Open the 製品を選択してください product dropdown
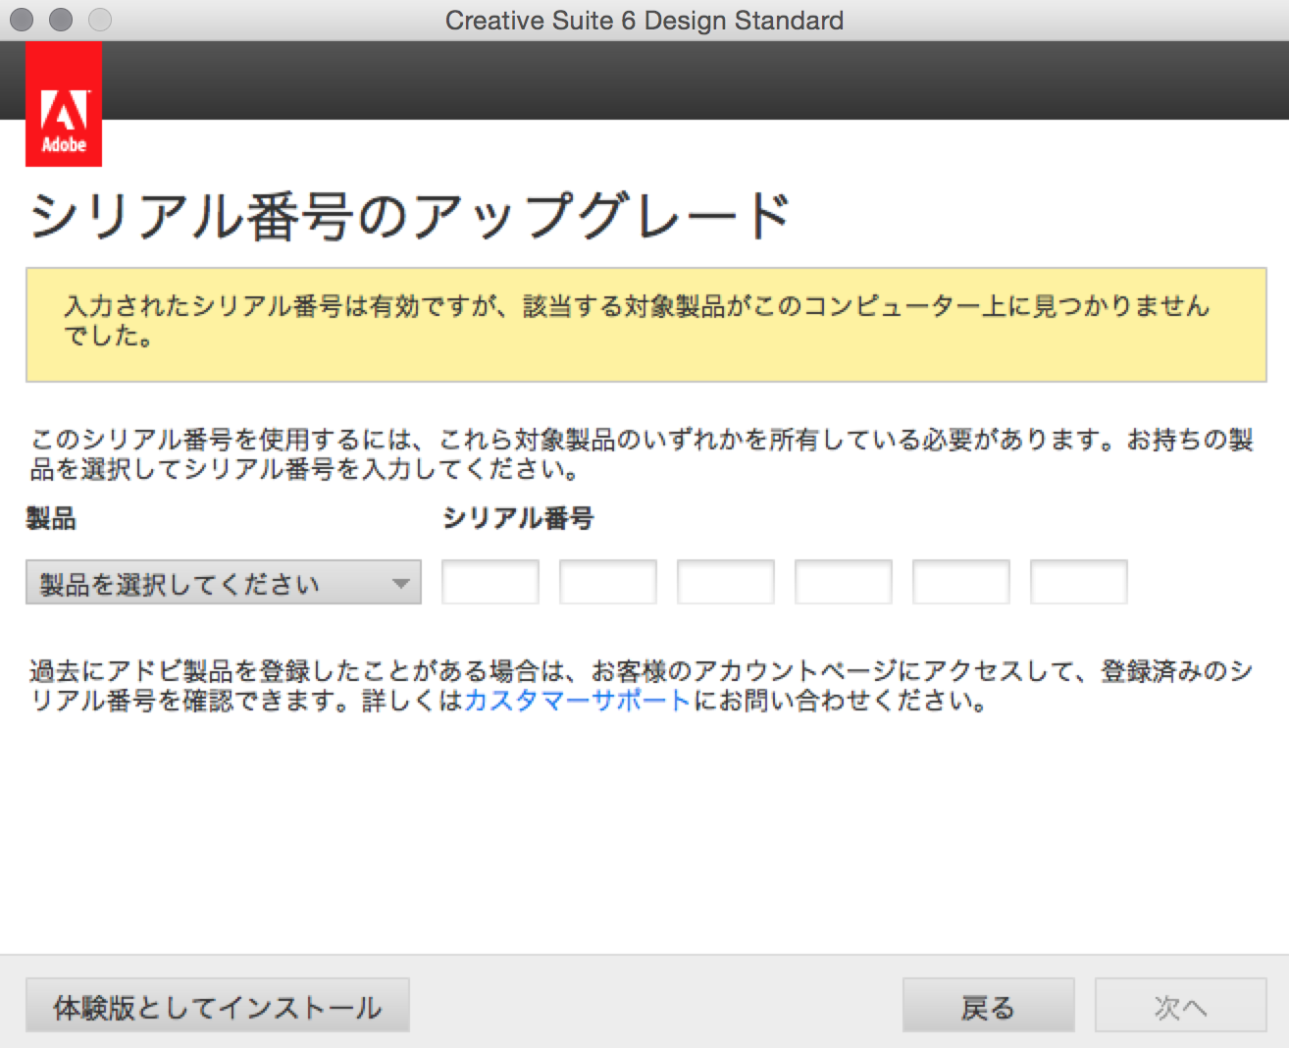The image size is (1289, 1048). [224, 582]
